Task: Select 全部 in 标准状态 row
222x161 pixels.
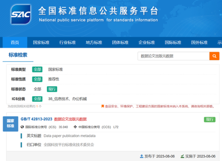Action: point(37,89)
